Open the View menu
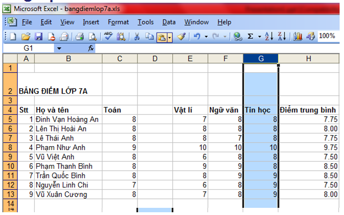This screenshot has height=215, width=344. 67,22
